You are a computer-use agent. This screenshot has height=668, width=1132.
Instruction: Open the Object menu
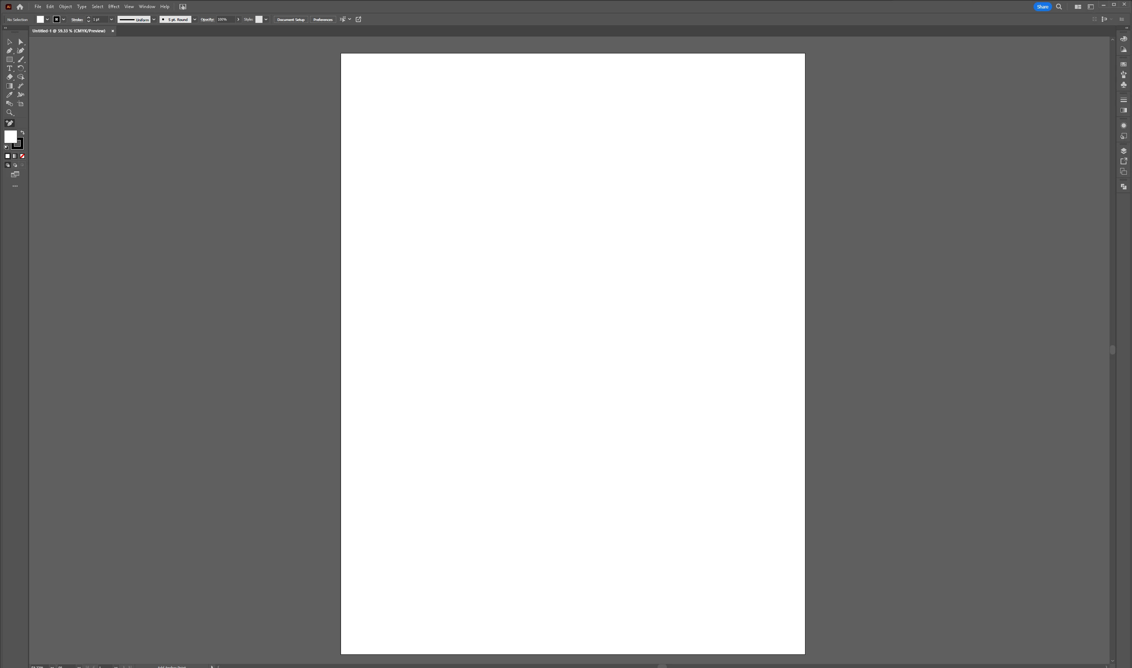(x=65, y=7)
